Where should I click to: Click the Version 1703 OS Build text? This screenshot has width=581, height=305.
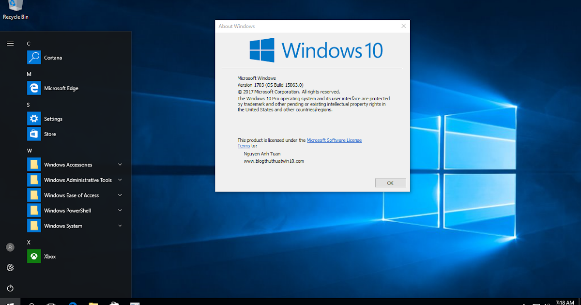270,85
